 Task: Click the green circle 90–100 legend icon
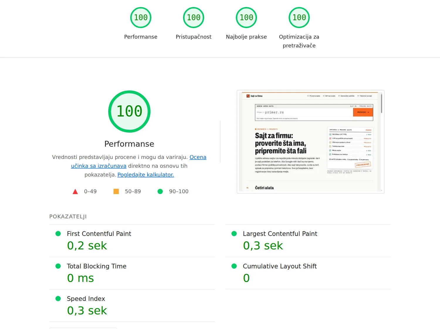pos(160,191)
